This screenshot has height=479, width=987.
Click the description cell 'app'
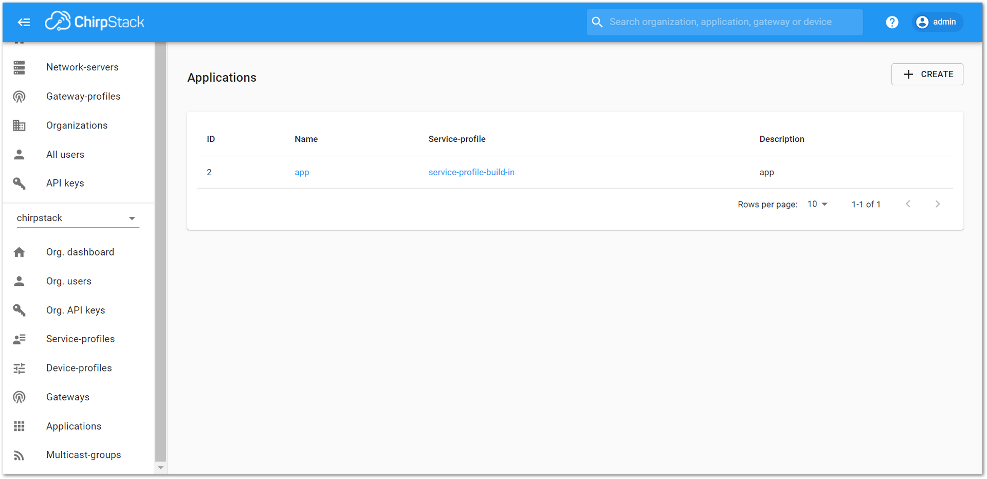tap(766, 173)
